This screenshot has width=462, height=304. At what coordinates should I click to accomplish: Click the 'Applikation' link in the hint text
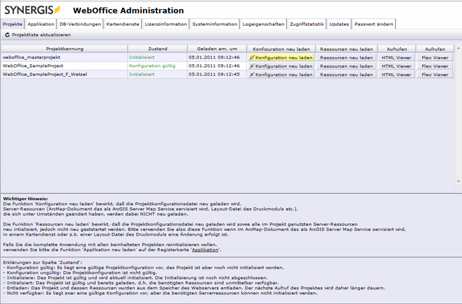205,249
